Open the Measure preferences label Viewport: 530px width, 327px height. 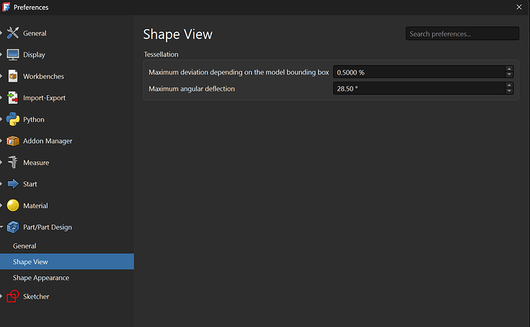tap(36, 163)
